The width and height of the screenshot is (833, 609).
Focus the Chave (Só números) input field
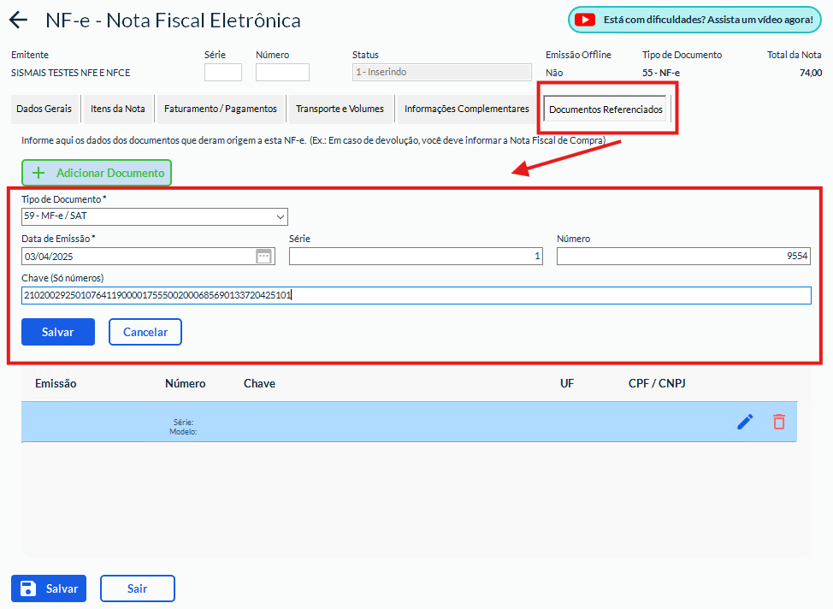416,295
